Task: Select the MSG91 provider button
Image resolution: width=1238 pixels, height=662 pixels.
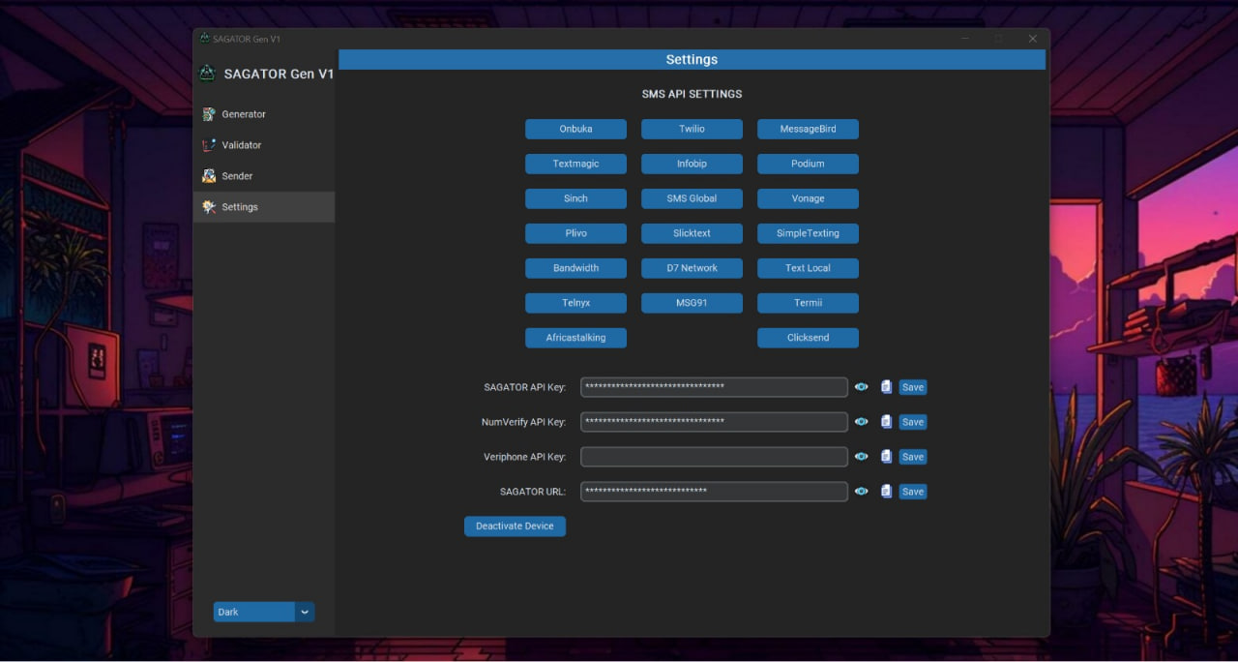Action: pyautogui.click(x=692, y=303)
